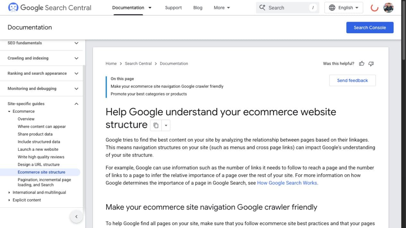Screen dimensions: 406x228
Task: Open the copy options dropdown arrow
Action: tap(166, 126)
